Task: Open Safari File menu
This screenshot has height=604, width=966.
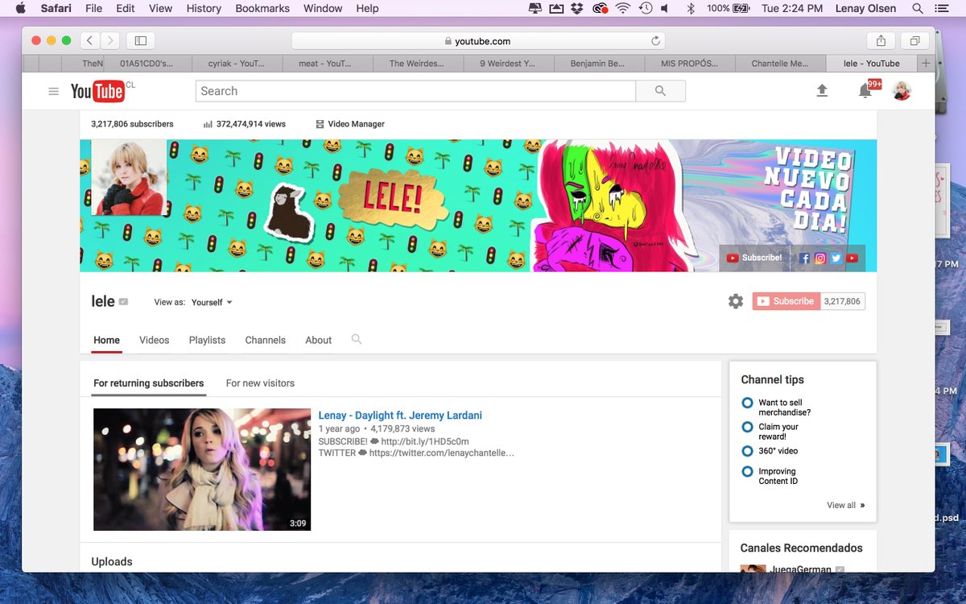Action: [x=93, y=8]
